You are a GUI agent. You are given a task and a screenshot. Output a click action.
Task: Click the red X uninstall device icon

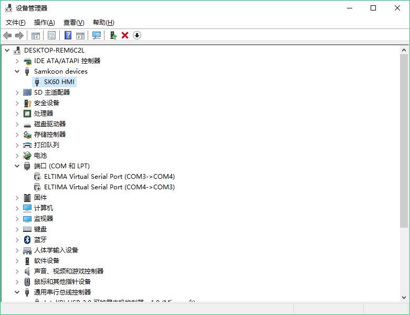point(125,35)
